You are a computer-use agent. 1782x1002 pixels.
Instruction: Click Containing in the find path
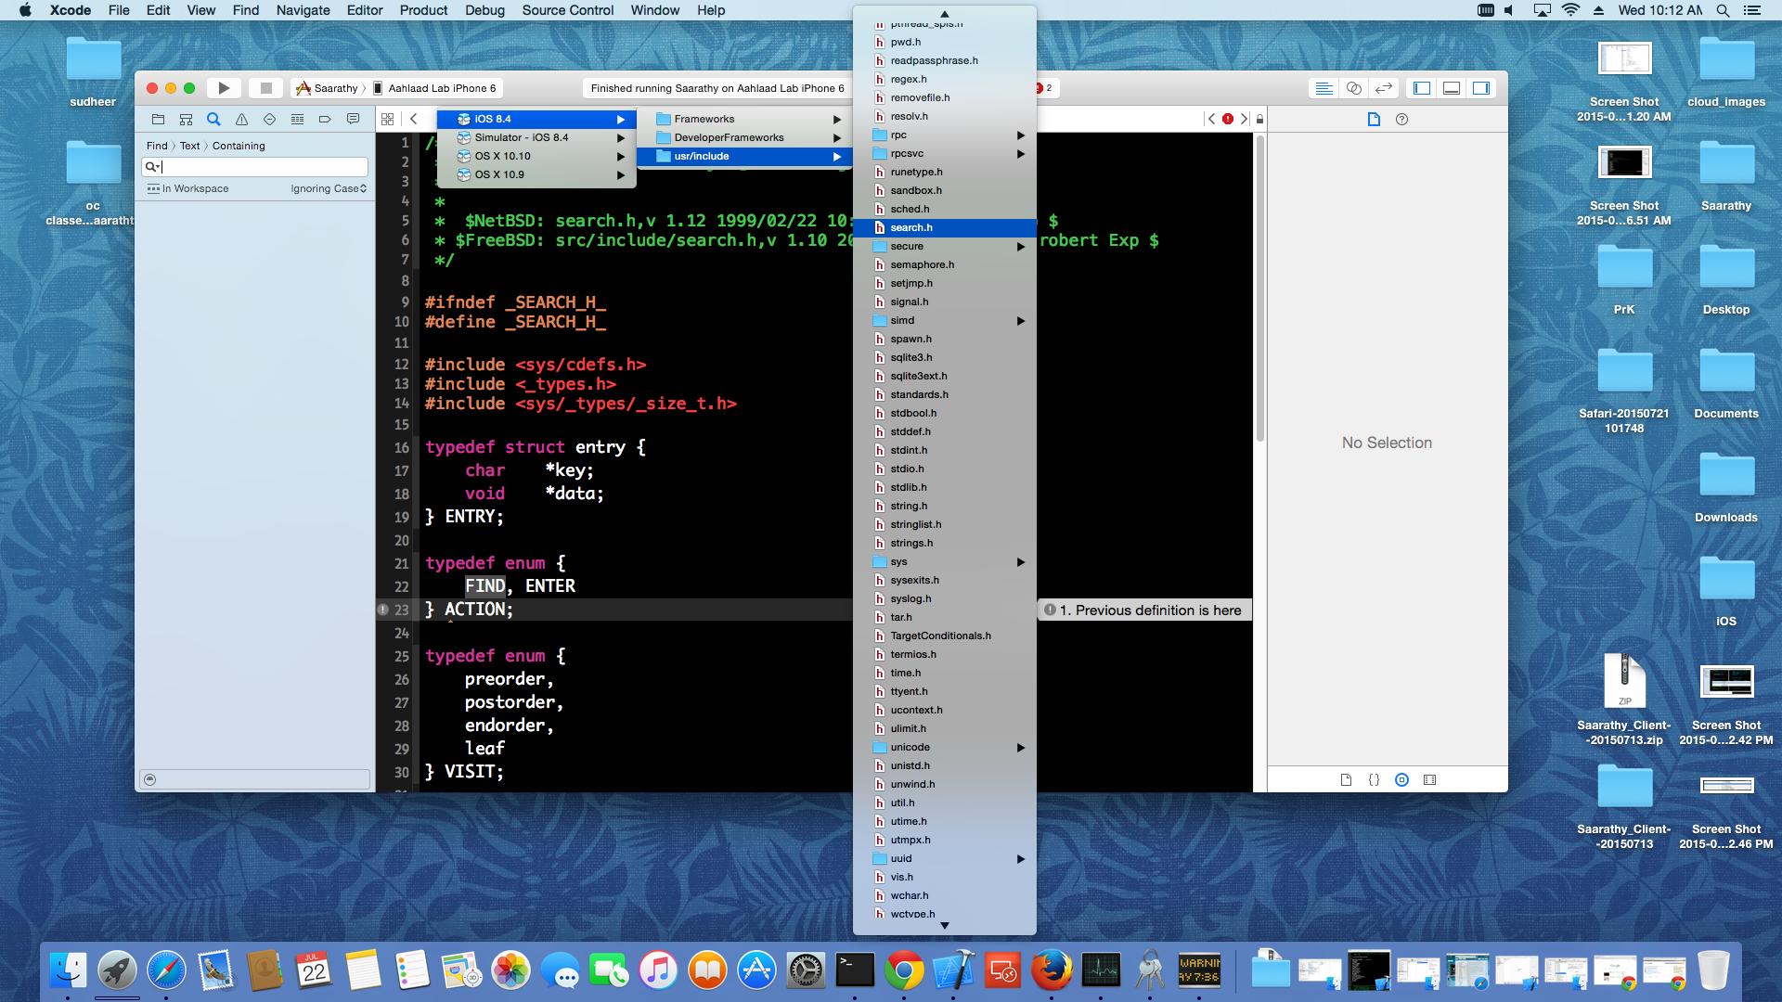pyautogui.click(x=239, y=146)
